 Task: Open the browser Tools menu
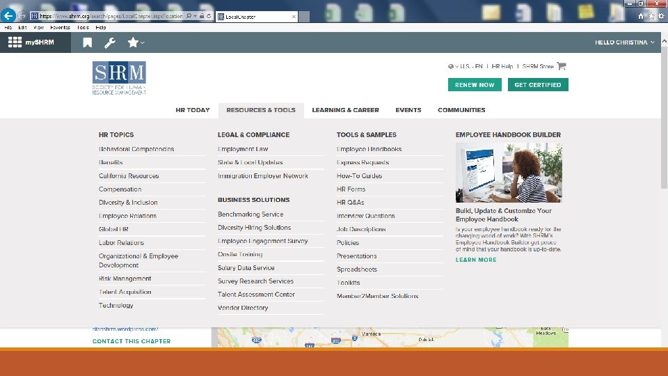click(x=83, y=27)
